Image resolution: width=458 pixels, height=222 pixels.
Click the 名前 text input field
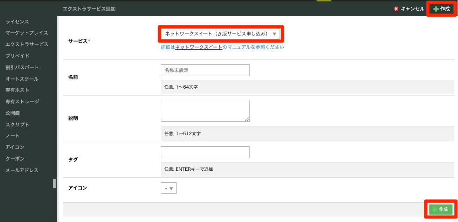[205, 70]
